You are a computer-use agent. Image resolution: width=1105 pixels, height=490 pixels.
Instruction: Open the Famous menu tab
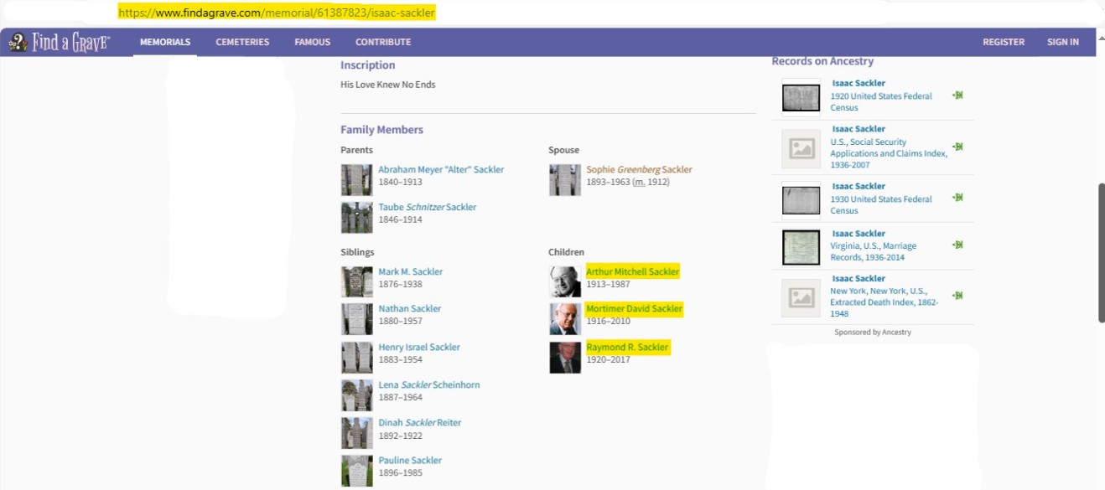pos(313,42)
